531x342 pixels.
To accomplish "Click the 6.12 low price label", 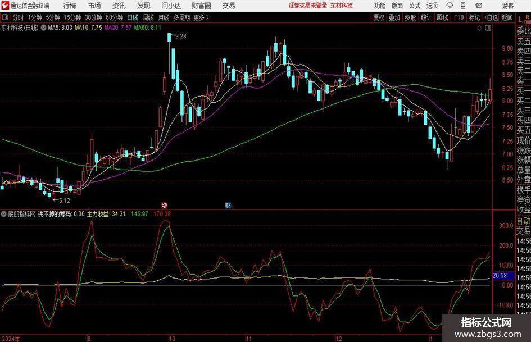I will pyautogui.click(x=65, y=200).
